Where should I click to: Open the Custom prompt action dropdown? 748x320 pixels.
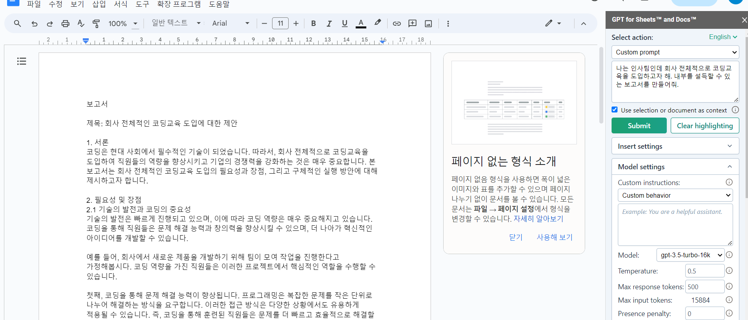coord(675,52)
